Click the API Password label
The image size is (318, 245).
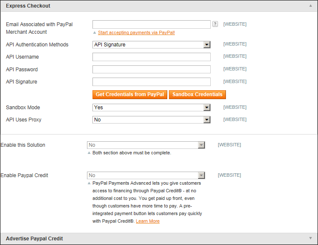[22, 70]
